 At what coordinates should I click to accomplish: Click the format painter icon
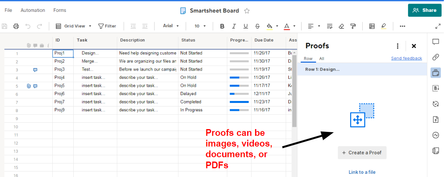click(x=353, y=26)
